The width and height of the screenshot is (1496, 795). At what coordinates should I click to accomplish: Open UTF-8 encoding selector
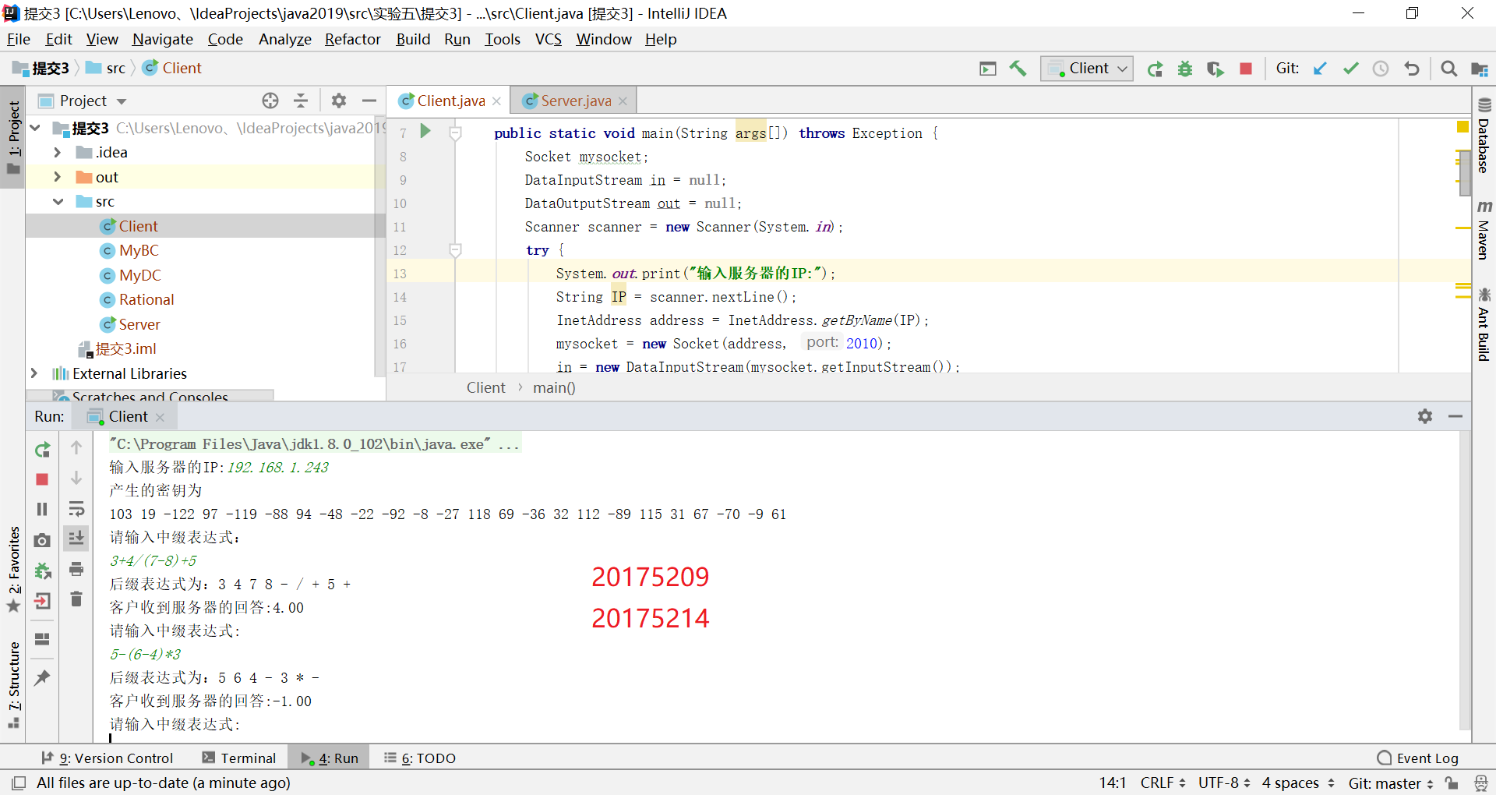coord(1224,783)
